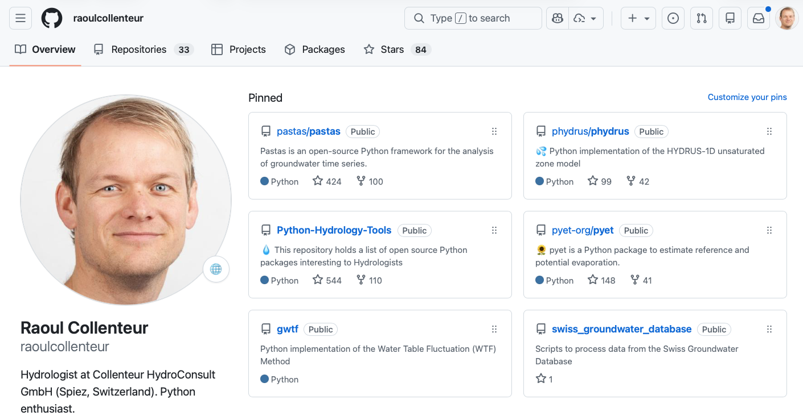
Task: Open the pyet-org/pyet repository link
Action: point(583,230)
